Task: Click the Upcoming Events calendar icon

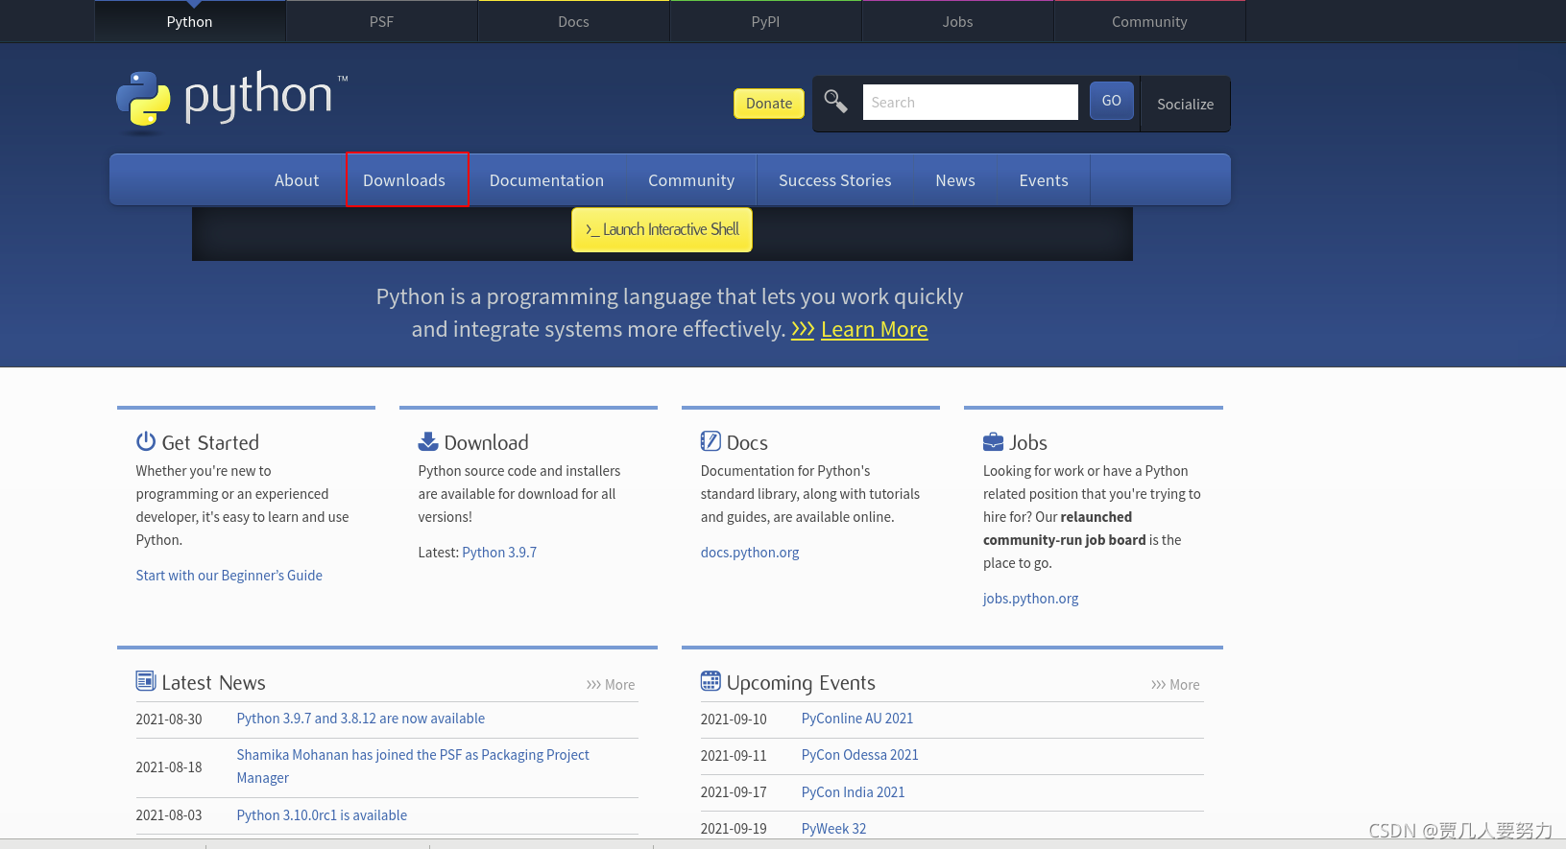Action: (711, 681)
